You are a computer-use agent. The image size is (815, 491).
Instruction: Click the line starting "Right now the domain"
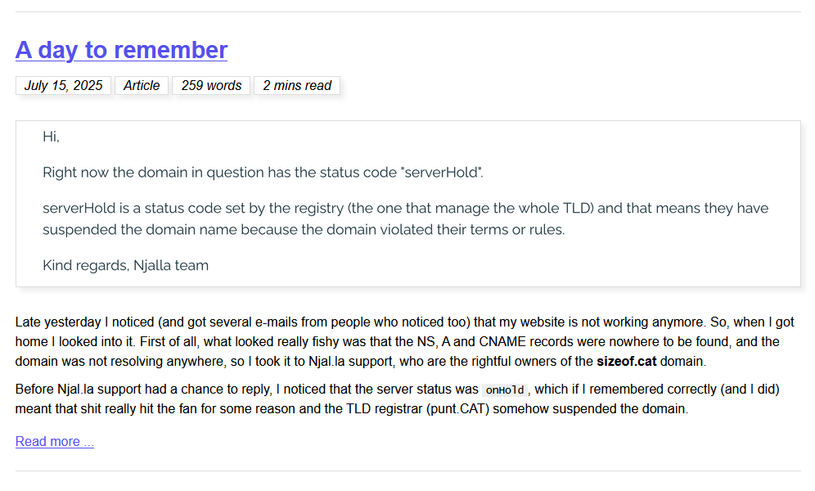[x=263, y=173]
